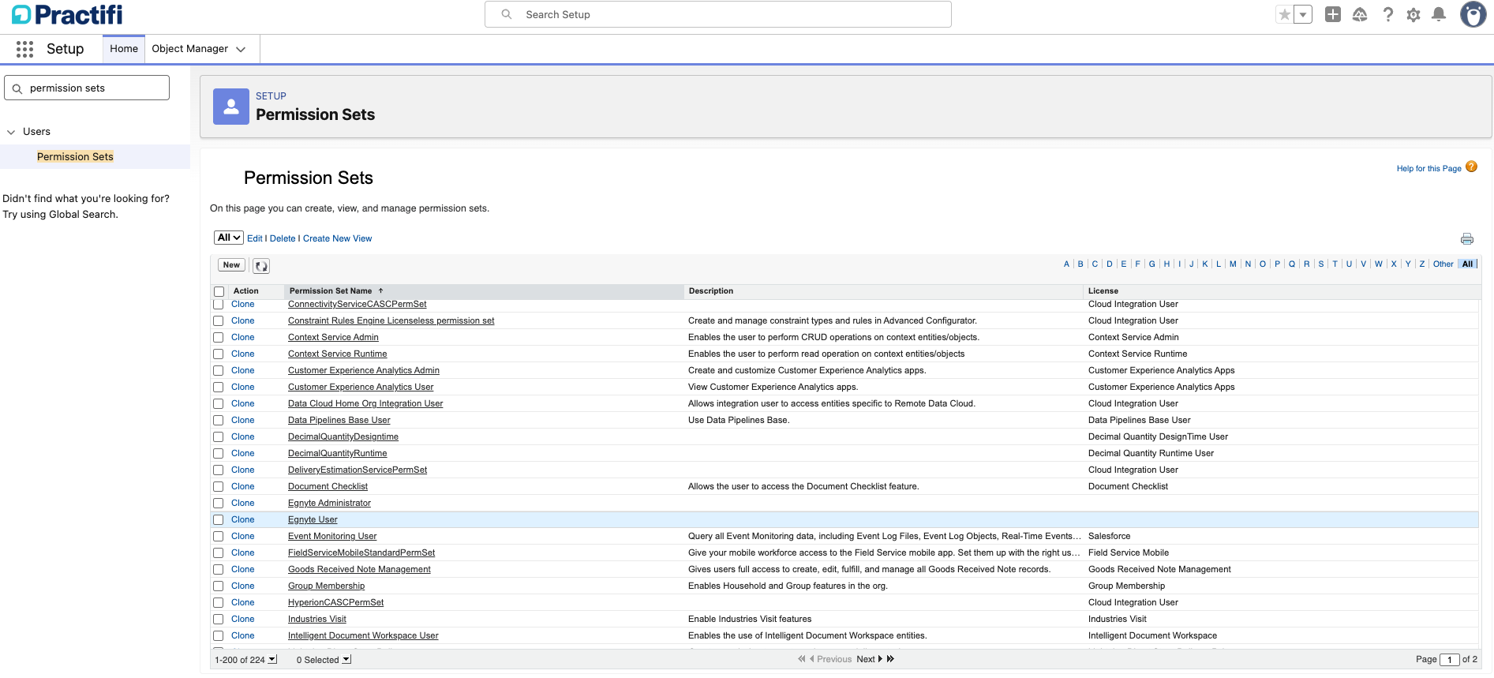This screenshot has height=678, width=1494.
Task: Clone the HyperionCASCPermSet row
Action: click(243, 603)
